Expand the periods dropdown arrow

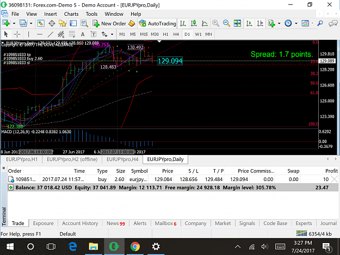(x=296, y=23)
